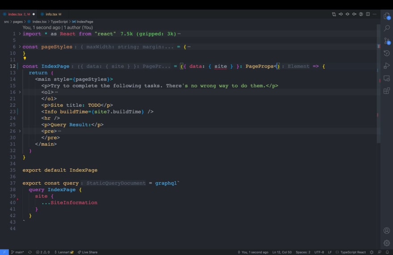
Task: Open the Extensions view icon
Action: click(x=387, y=91)
